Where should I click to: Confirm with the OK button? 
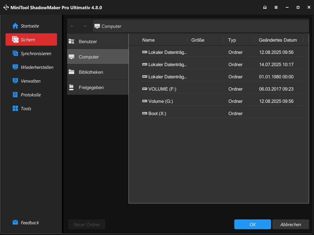[252, 225]
